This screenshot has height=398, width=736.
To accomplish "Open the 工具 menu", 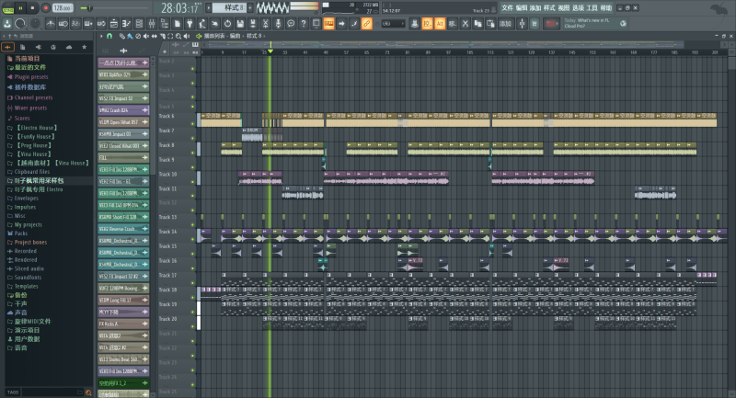I will click(592, 7).
